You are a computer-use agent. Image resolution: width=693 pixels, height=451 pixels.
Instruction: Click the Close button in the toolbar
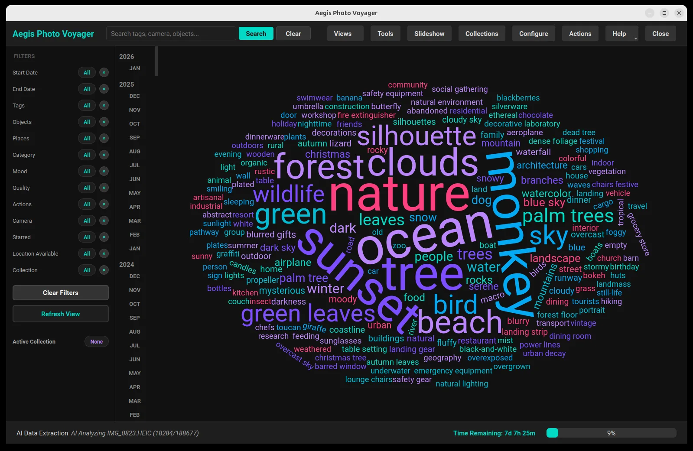660,33
